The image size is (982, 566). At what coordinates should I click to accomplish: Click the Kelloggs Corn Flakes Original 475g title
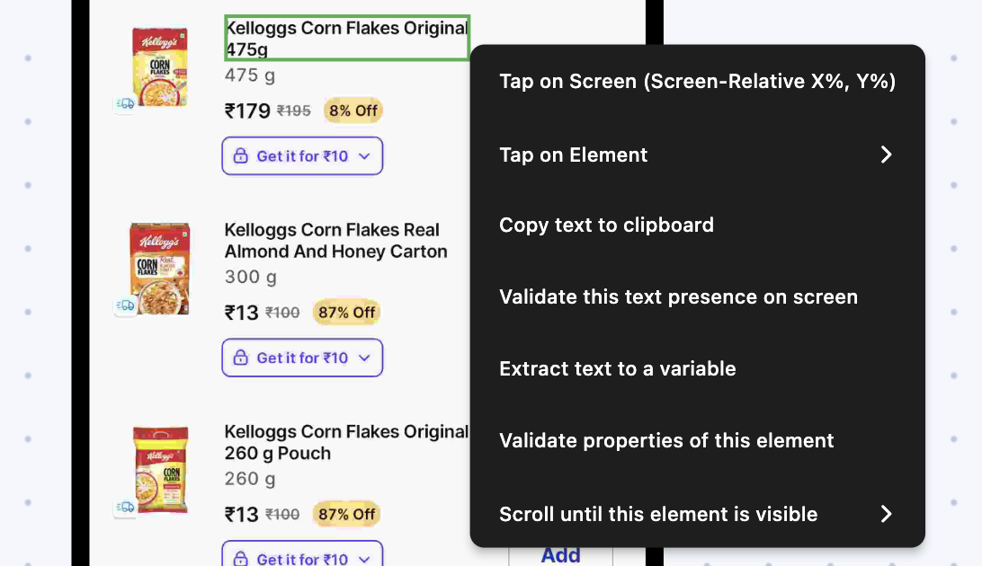pyautogui.click(x=346, y=39)
